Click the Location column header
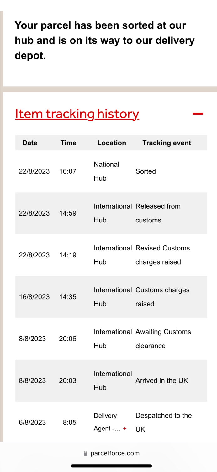 click(112, 143)
